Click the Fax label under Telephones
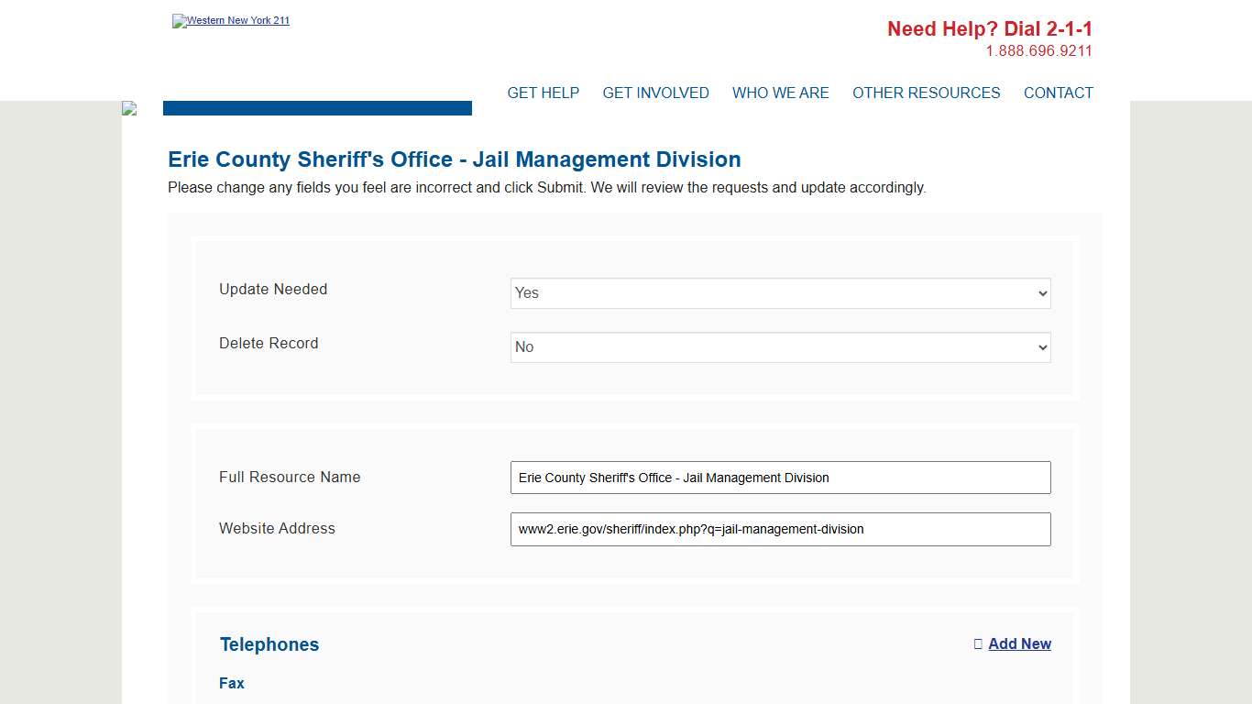 tap(232, 683)
